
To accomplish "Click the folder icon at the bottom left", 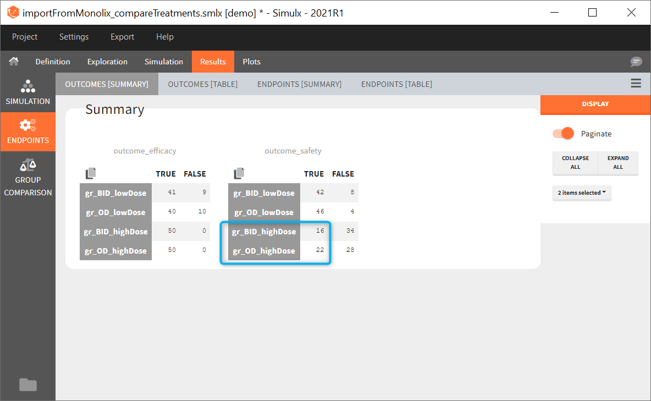I will [x=27, y=384].
